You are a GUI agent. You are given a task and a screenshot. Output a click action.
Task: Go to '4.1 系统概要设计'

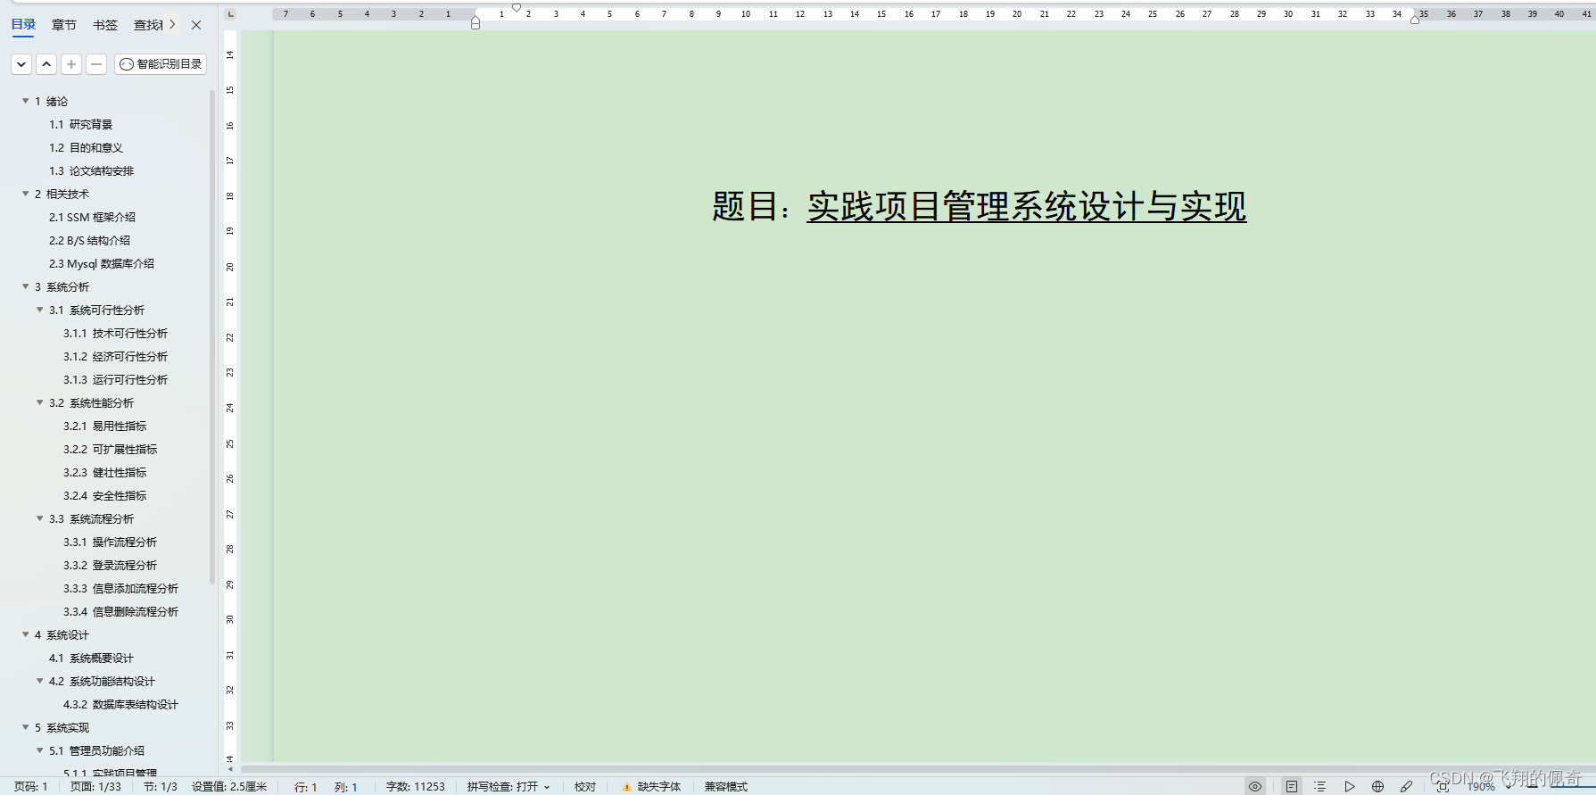[x=91, y=658]
